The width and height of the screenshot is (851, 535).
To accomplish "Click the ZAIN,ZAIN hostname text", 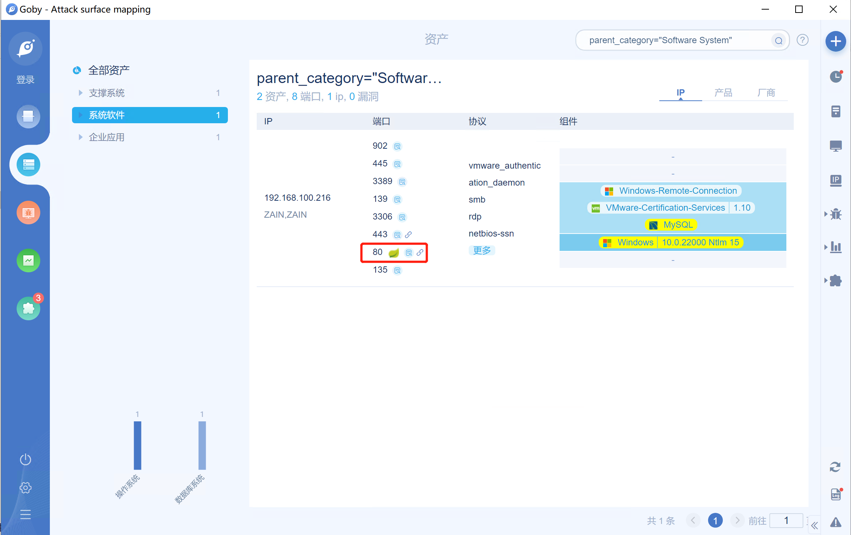I will [285, 215].
